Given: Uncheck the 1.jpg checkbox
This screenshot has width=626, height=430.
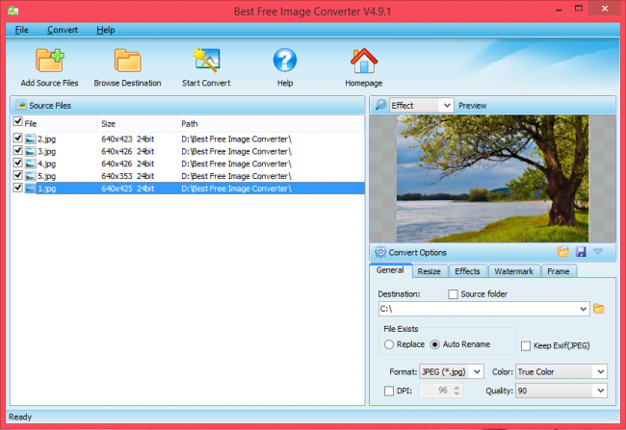Looking at the screenshot, I should pyautogui.click(x=17, y=187).
